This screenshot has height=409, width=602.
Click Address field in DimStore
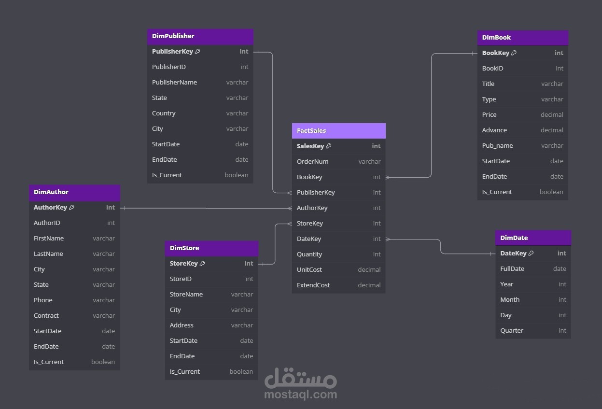[x=212, y=325]
